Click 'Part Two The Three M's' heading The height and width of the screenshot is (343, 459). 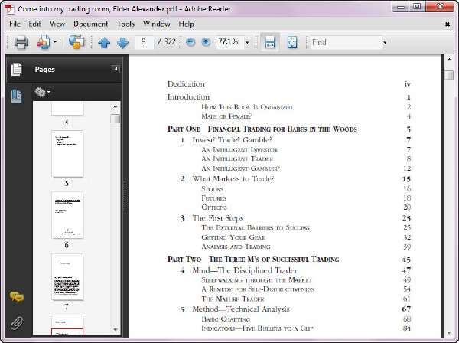point(253,260)
